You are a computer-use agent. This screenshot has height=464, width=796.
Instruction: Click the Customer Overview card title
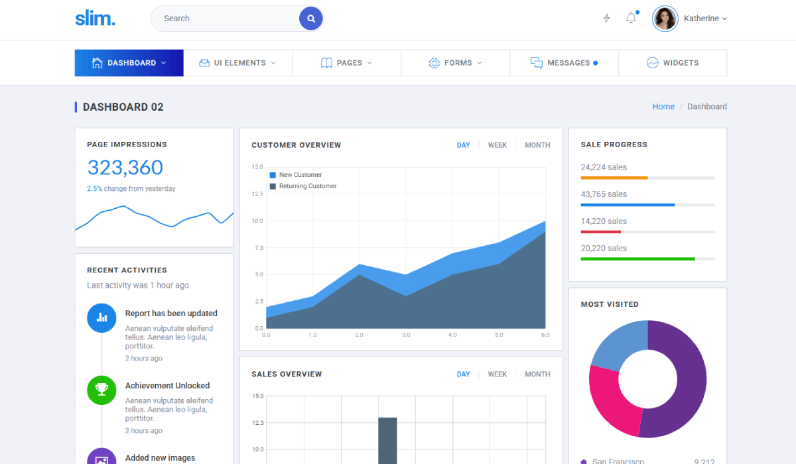pyautogui.click(x=297, y=145)
